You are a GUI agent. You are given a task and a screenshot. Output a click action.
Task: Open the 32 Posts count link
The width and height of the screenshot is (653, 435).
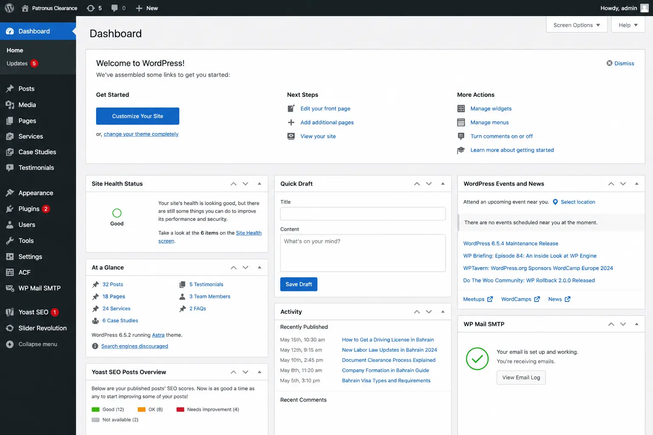(113, 285)
